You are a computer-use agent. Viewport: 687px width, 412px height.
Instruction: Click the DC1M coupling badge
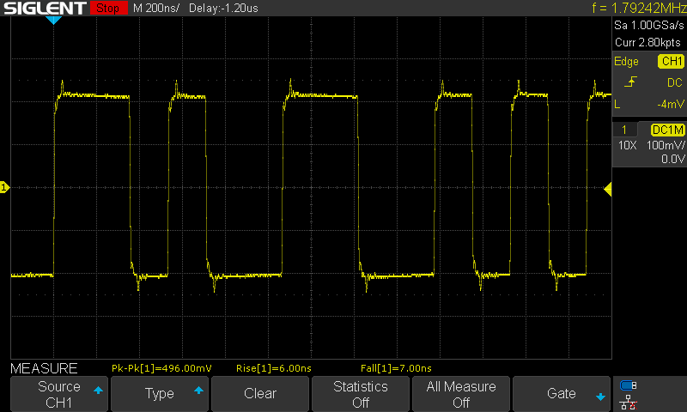click(666, 129)
